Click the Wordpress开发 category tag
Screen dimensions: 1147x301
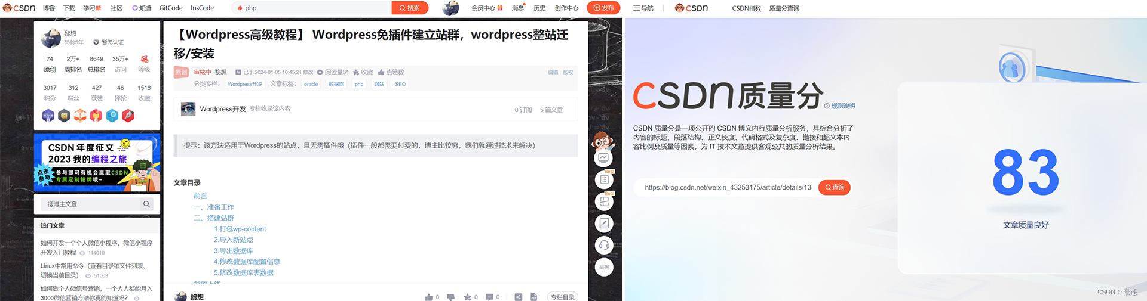point(245,84)
